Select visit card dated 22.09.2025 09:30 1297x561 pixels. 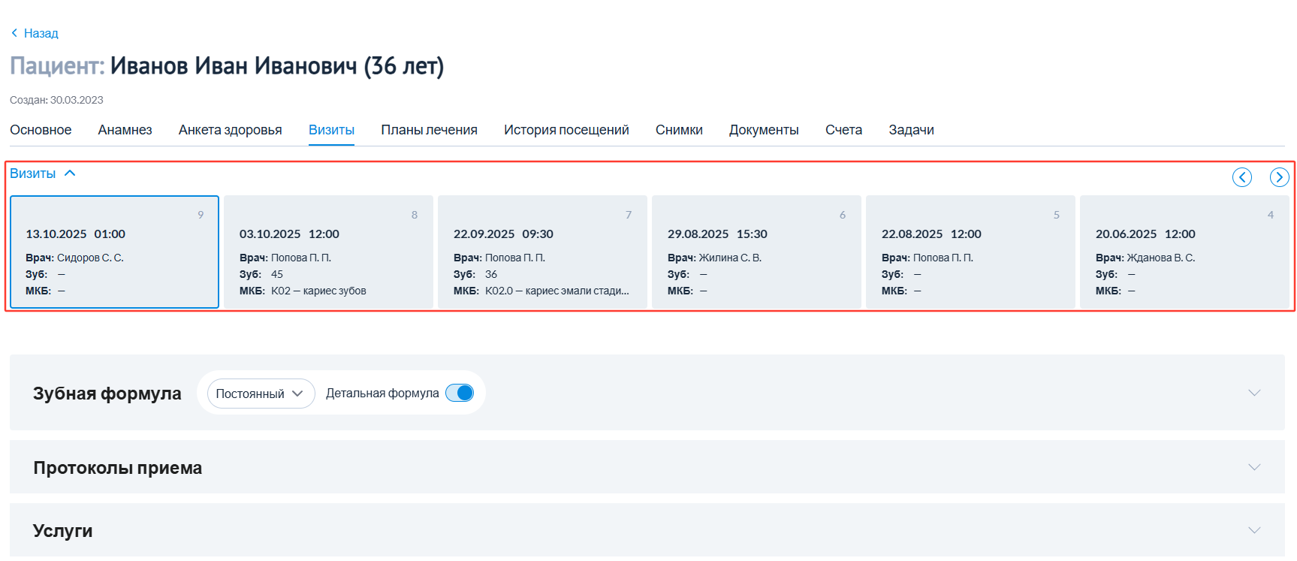point(542,252)
